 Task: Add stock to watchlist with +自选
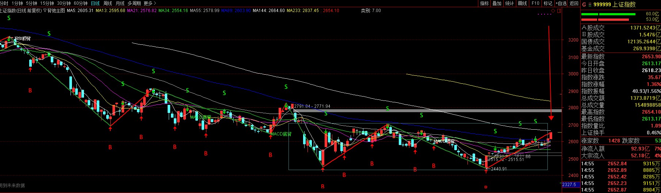[561, 3]
